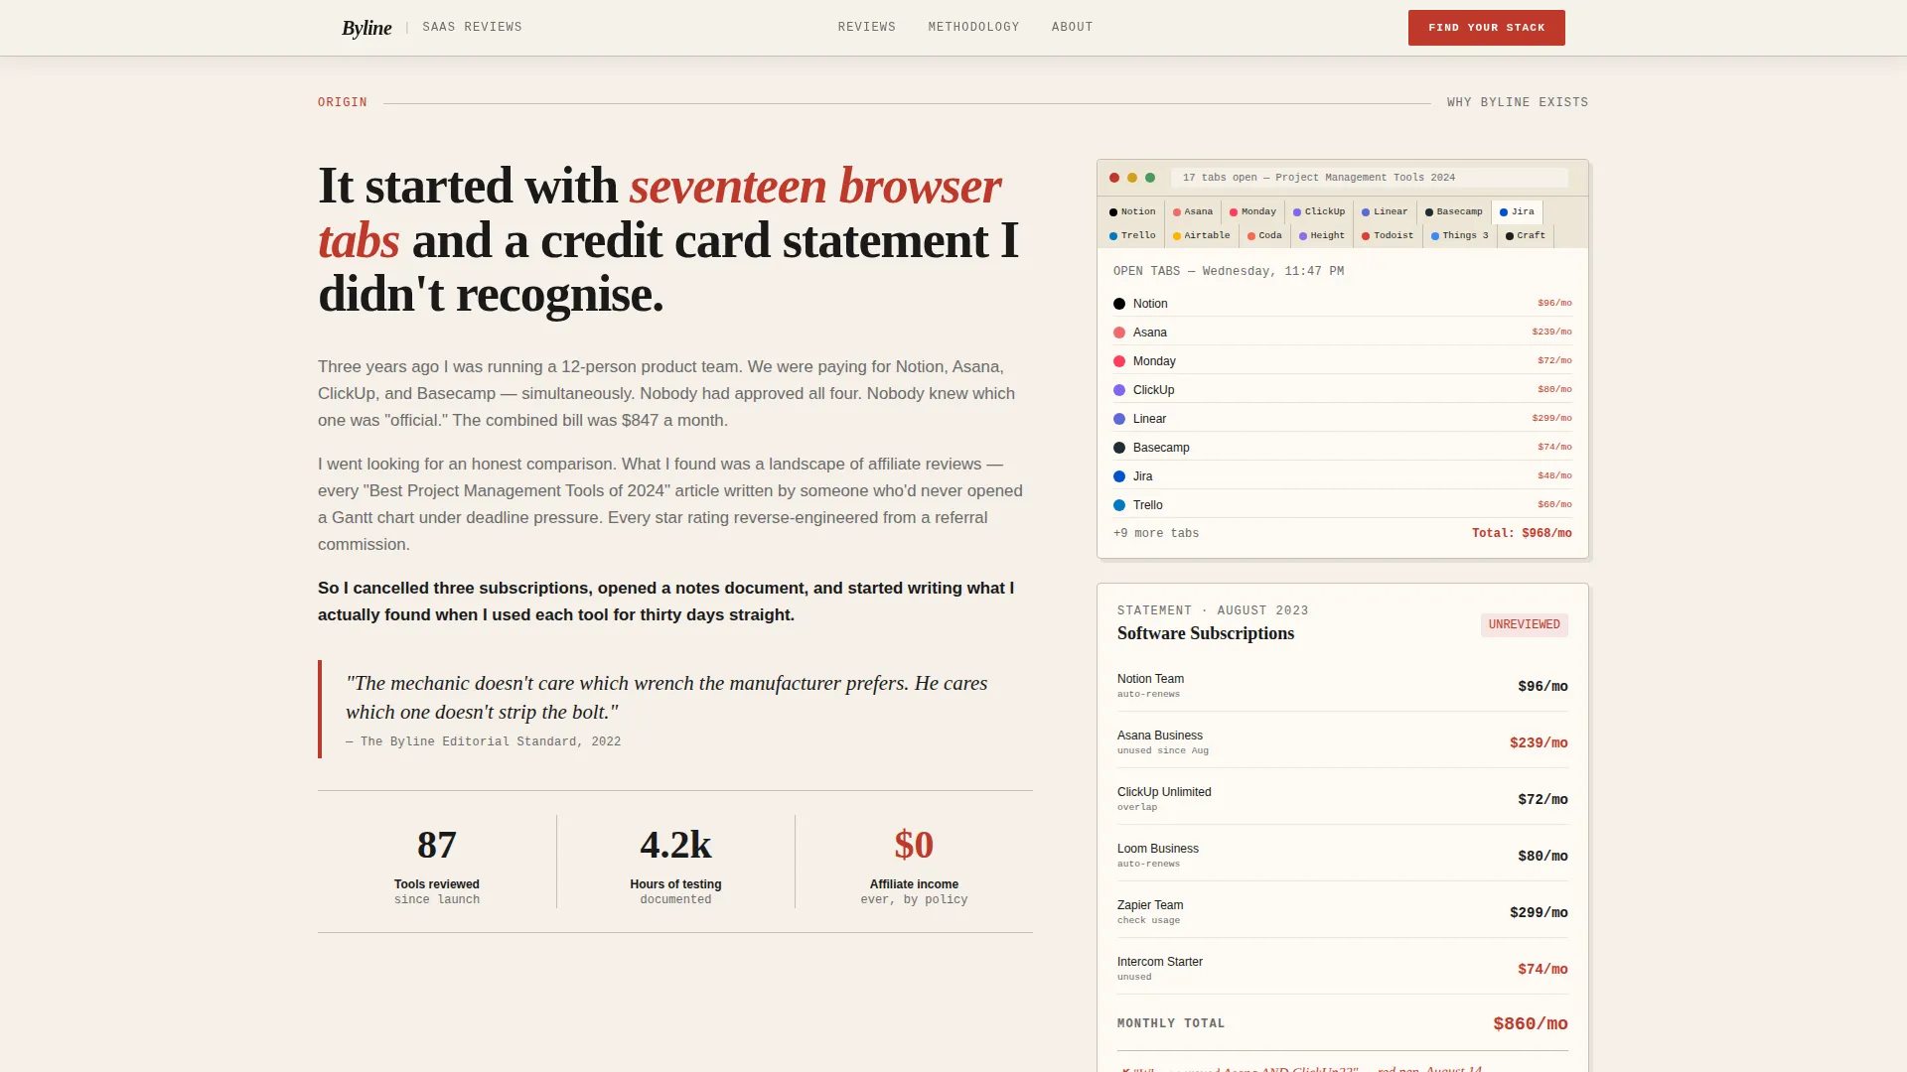Click the red window dot

tap(1114, 178)
